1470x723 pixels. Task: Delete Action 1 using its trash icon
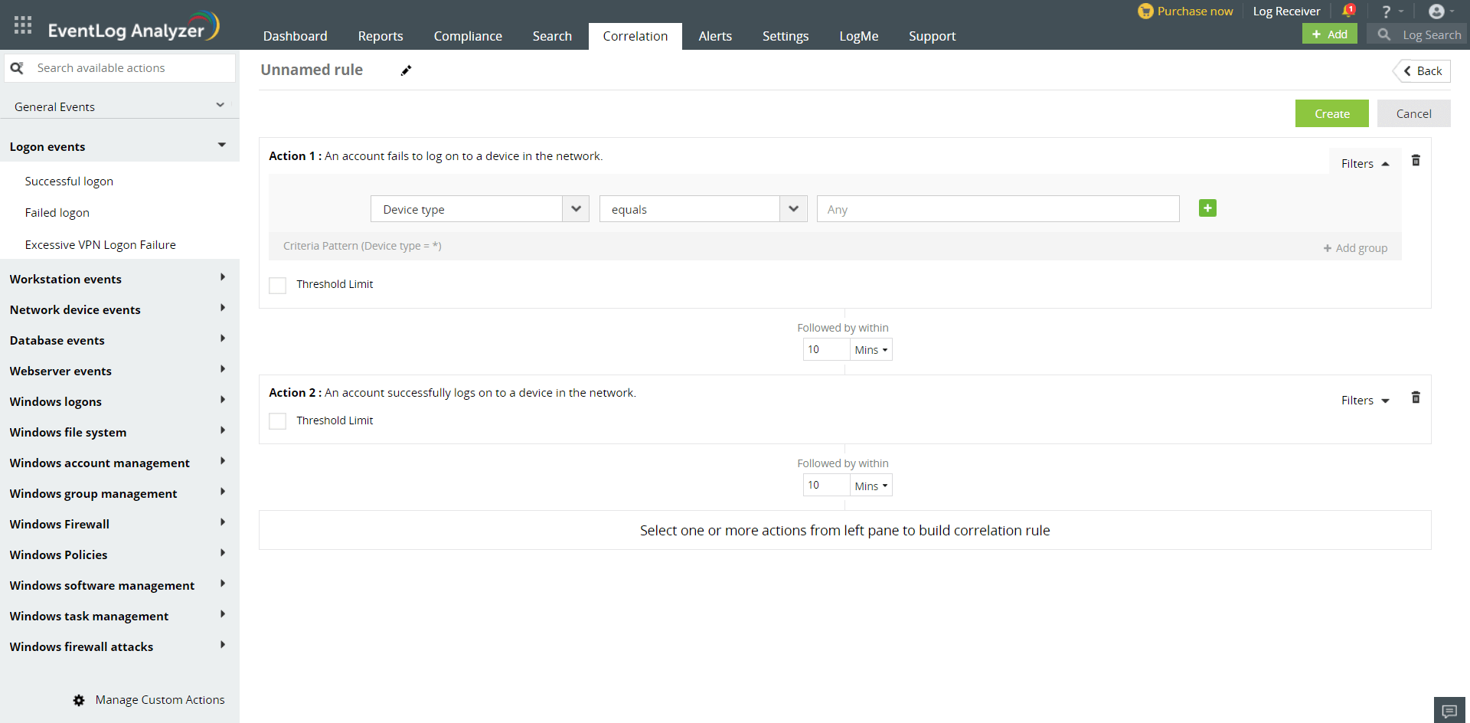(1416, 161)
